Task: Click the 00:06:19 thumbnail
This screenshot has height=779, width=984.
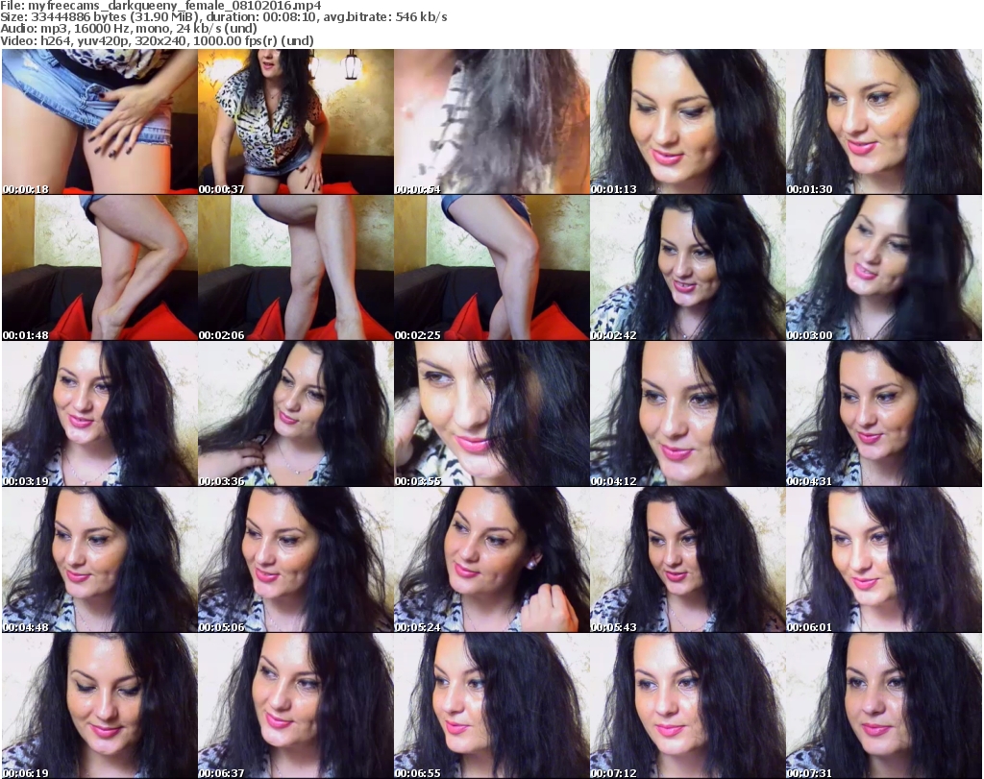Action: (x=99, y=706)
